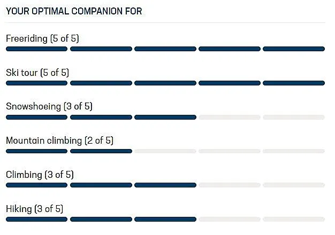The image size is (335, 235).
Task: Click the fourth empty Snowshoeing segment
Action: (x=230, y=117)
